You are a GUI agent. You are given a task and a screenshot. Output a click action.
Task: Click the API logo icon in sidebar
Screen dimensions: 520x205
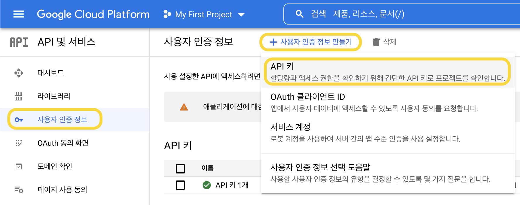(x=19, y=42)
